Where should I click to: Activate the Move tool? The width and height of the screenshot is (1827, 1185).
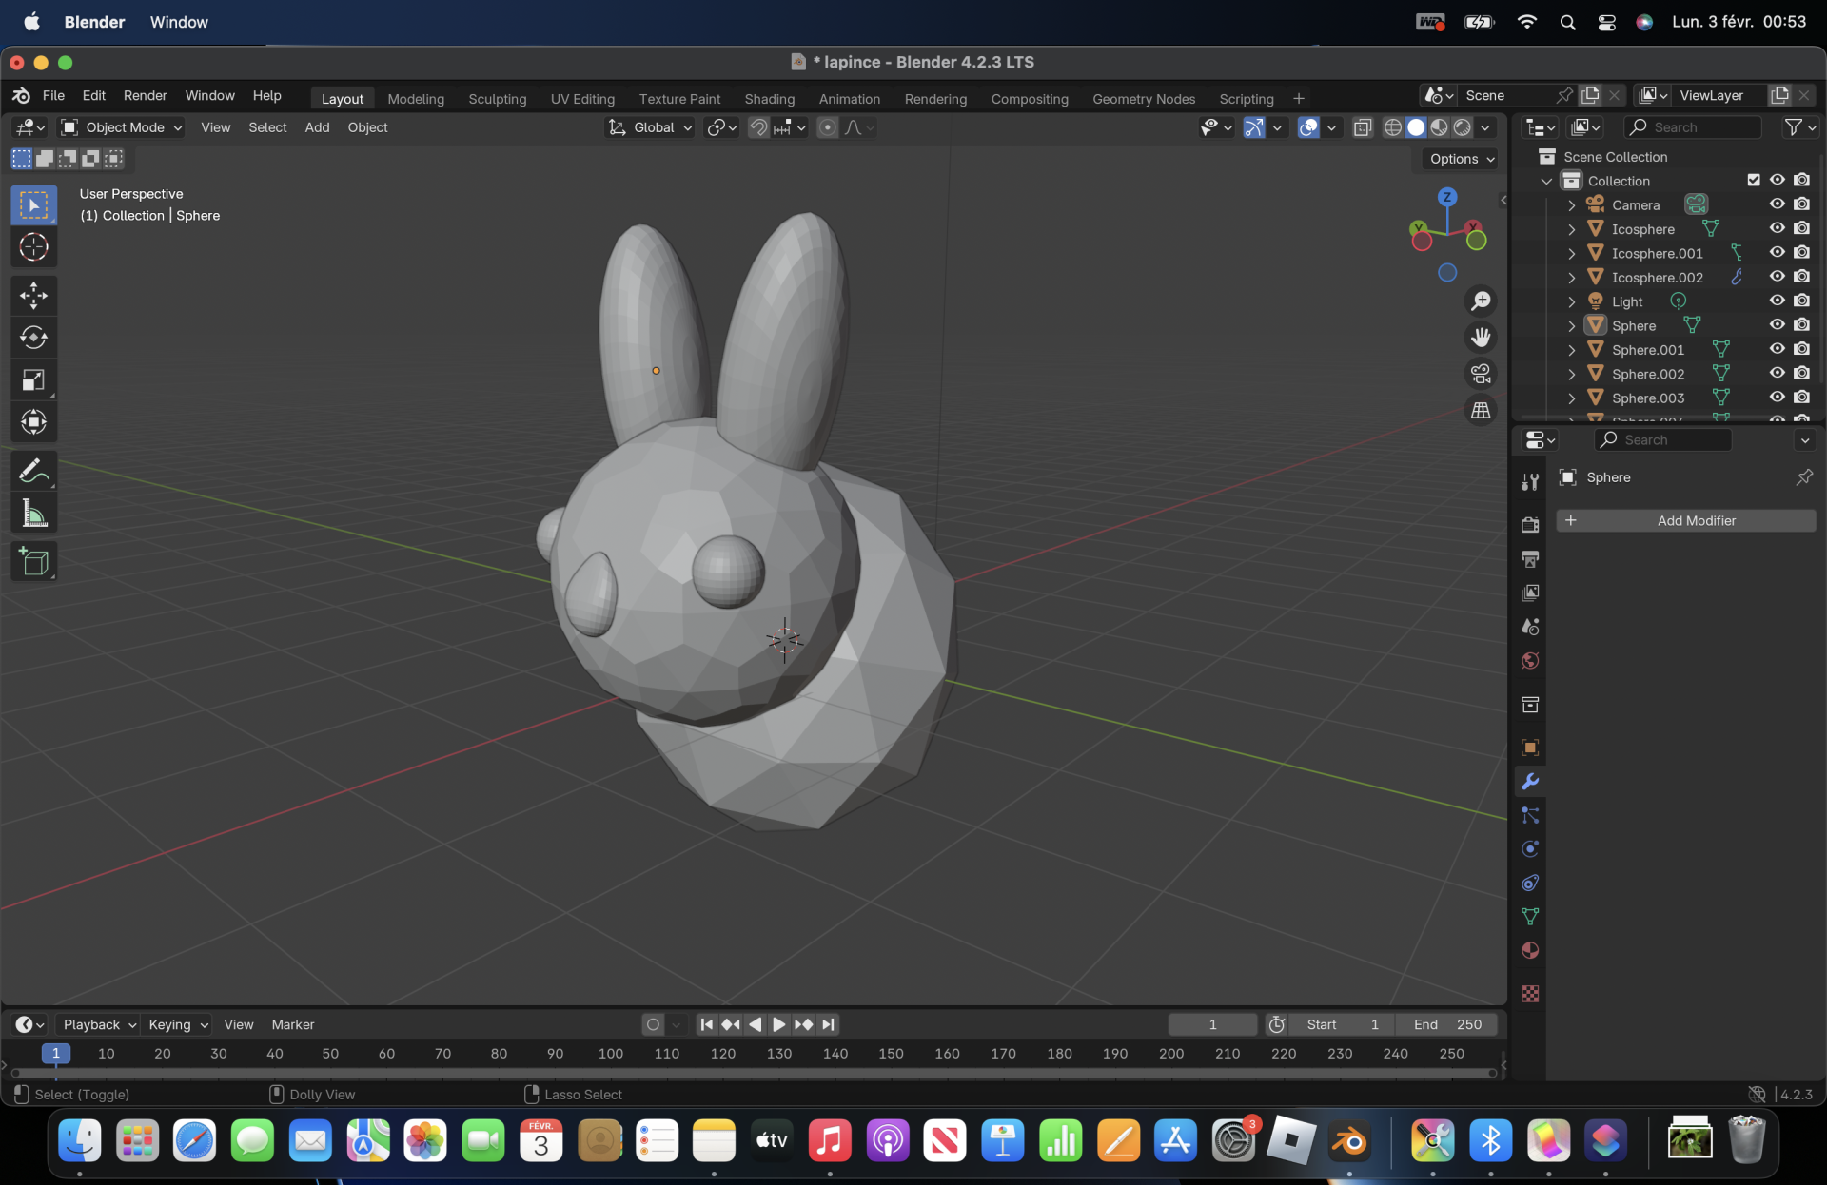(x=33, y=296)
